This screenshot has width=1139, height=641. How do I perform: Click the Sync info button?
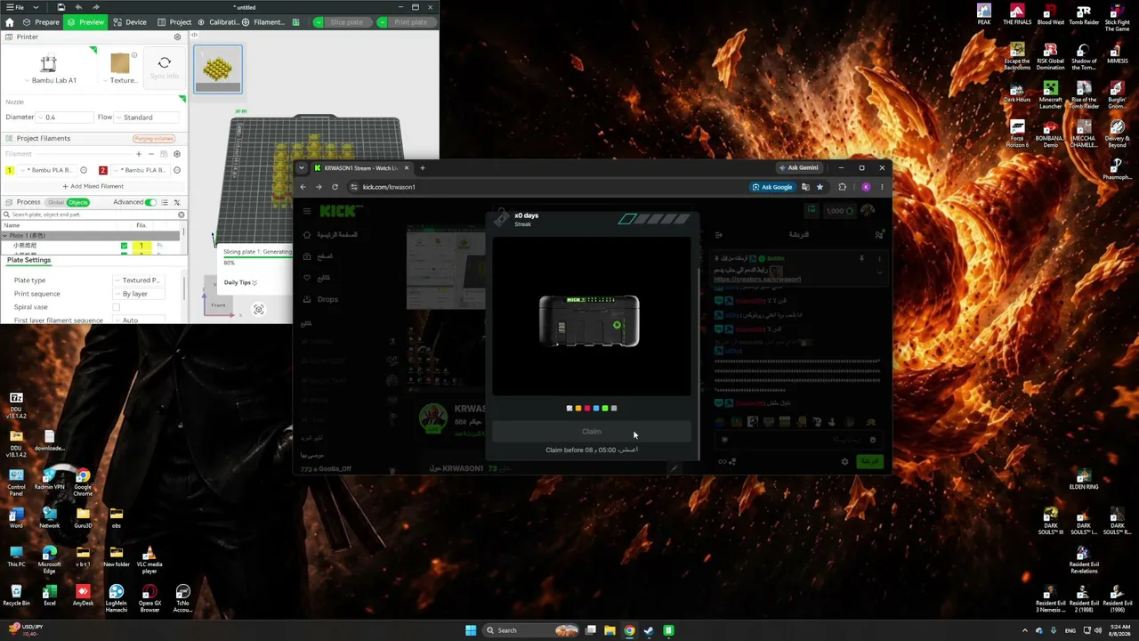164,67
